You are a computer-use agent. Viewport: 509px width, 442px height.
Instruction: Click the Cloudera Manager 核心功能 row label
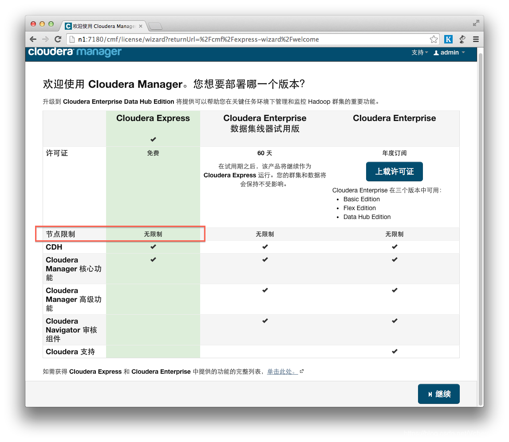pyautogui.click(x=74, y=269)
